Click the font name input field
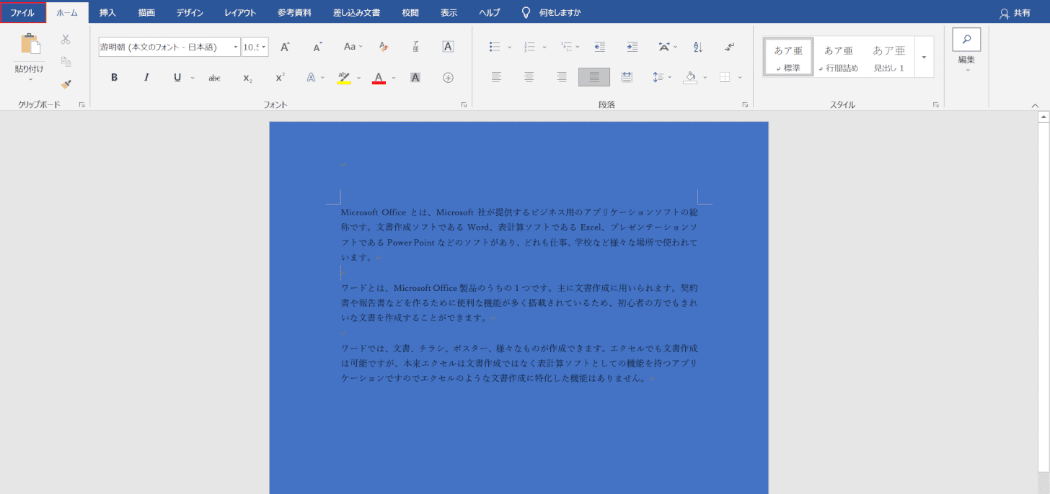The image size is (1050, 494). tap(165, 48)
